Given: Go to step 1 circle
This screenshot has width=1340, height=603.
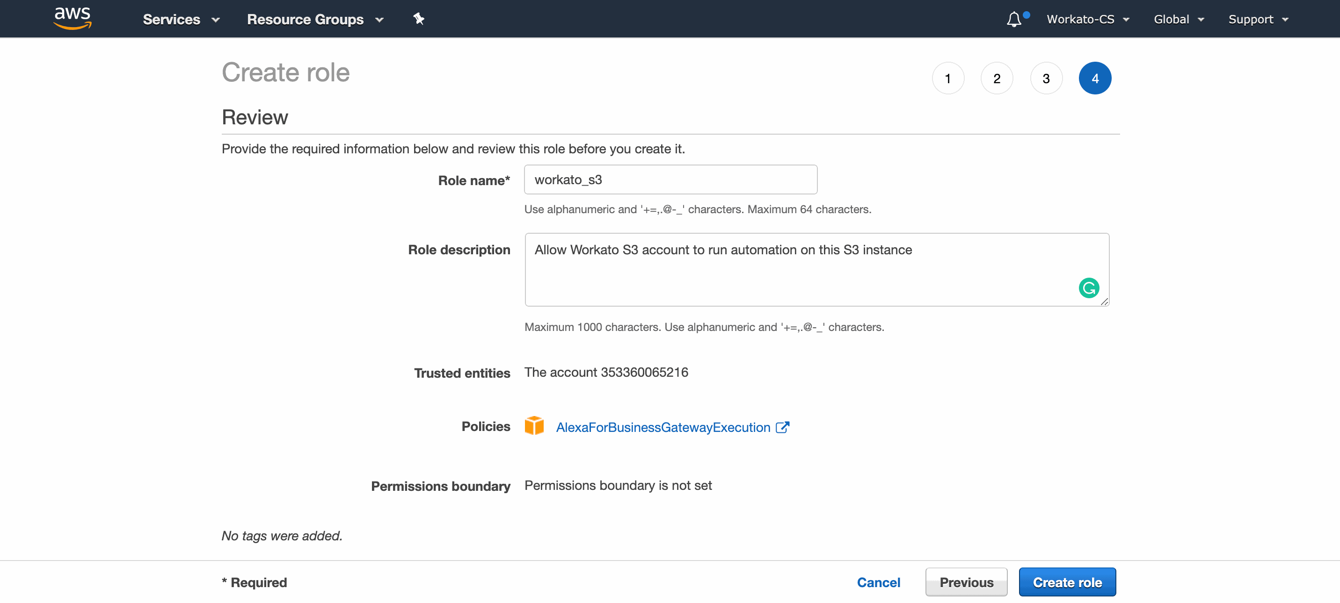Looking at the screenshot, I should click(x=948, y=79).
